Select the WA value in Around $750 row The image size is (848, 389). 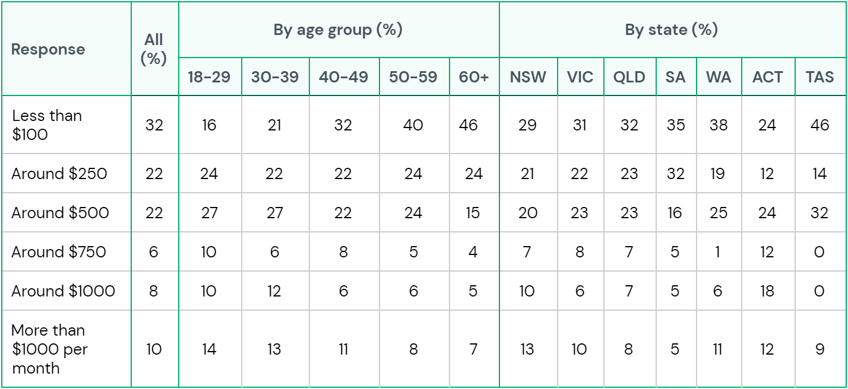(718, 252)
